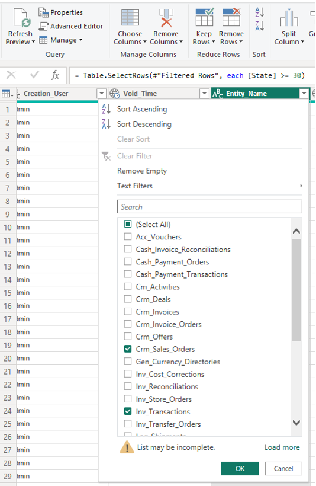Click OK to apply the filter
Image resolution: width=316 pixels, height=486 pixels.
point(240,468)
